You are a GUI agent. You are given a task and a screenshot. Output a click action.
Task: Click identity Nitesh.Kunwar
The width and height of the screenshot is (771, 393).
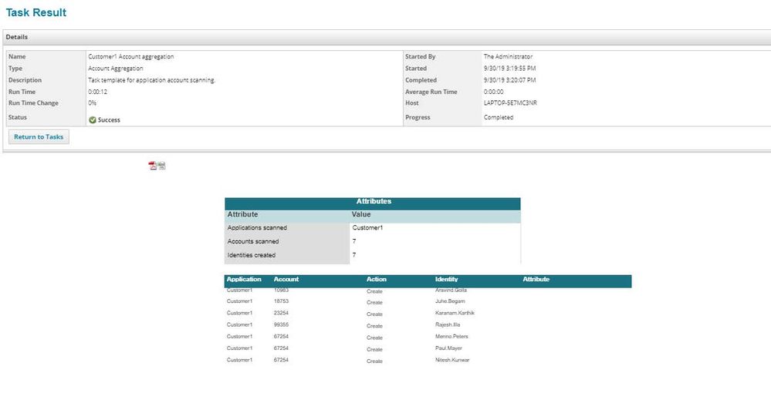click(x=452, y=360)
